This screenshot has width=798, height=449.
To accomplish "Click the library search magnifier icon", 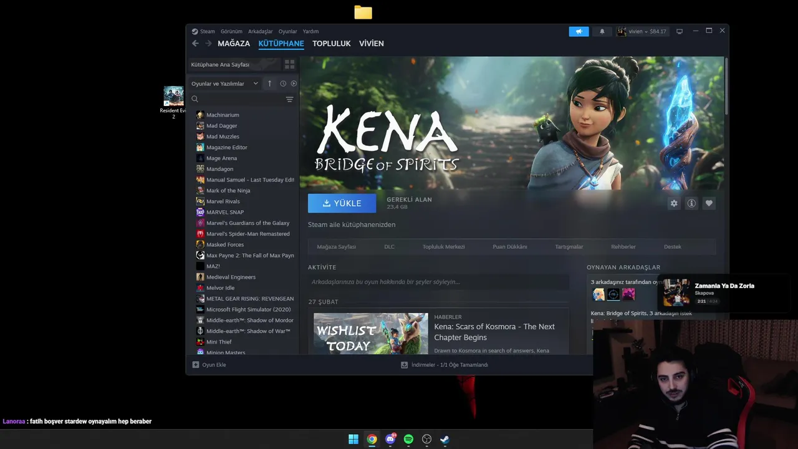I will (195, 99).
